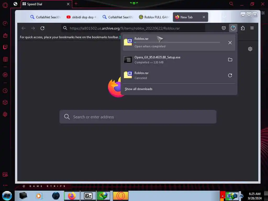Close the Speed Dial tab
This screenshot has height=201, width=268.
coord(68,4)
